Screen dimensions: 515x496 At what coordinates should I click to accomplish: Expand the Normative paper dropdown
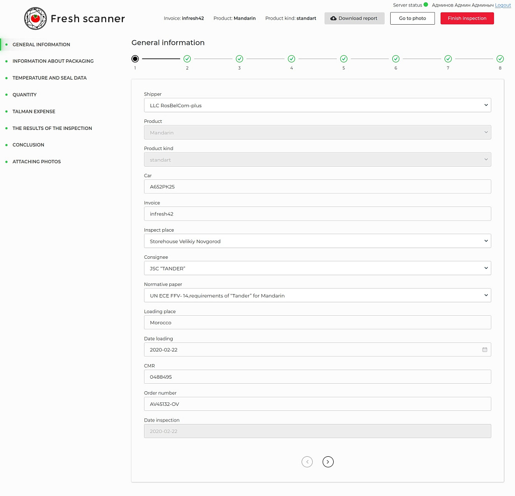coord(317,296)
